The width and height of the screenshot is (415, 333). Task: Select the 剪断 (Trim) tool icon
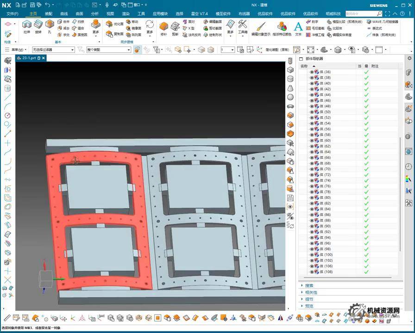[x=176, y=27]
